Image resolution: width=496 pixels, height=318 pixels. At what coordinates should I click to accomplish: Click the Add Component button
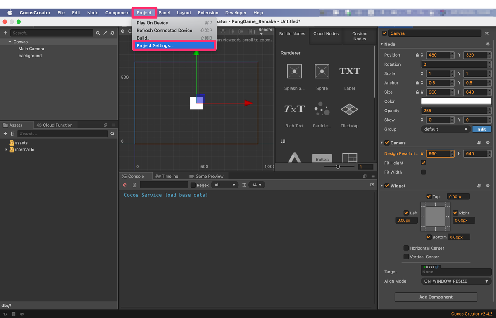tap(436, 297)
